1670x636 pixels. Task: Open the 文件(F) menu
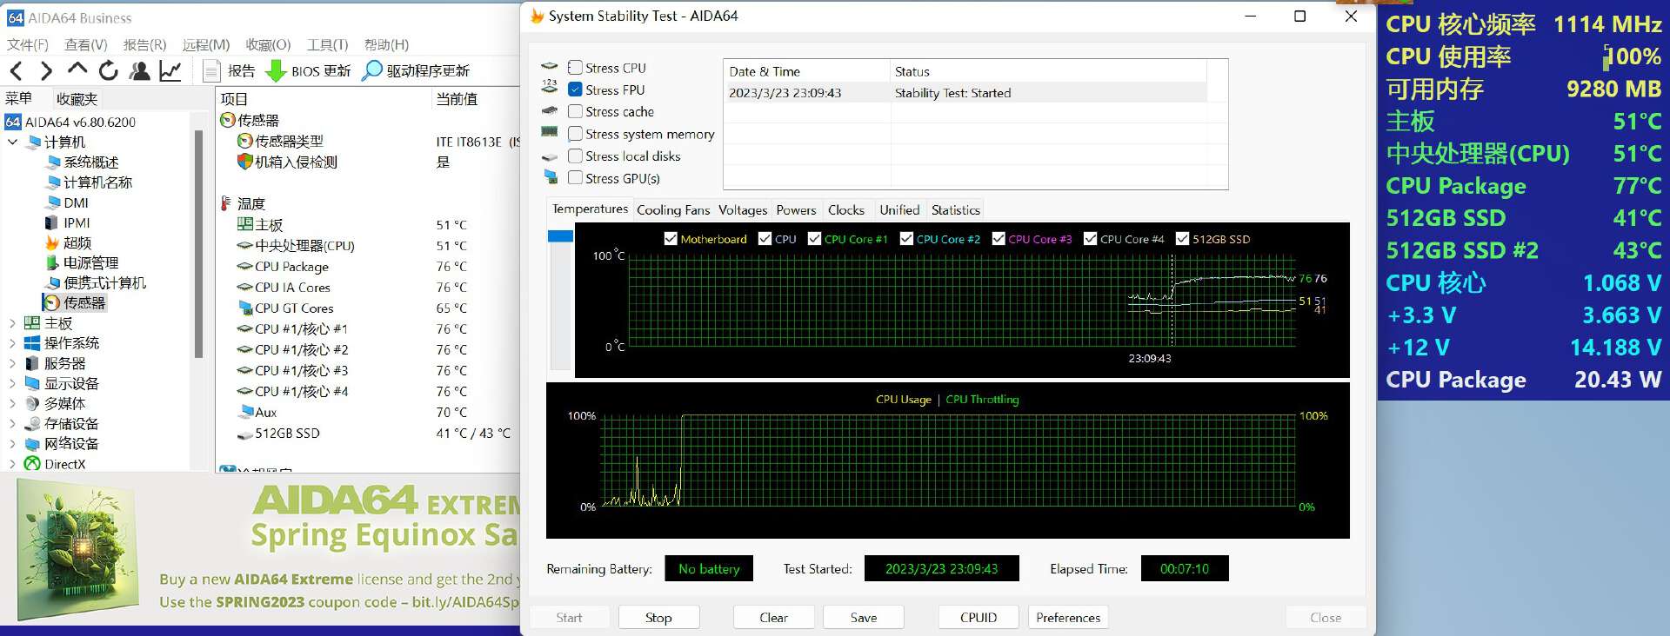[28, 44]
